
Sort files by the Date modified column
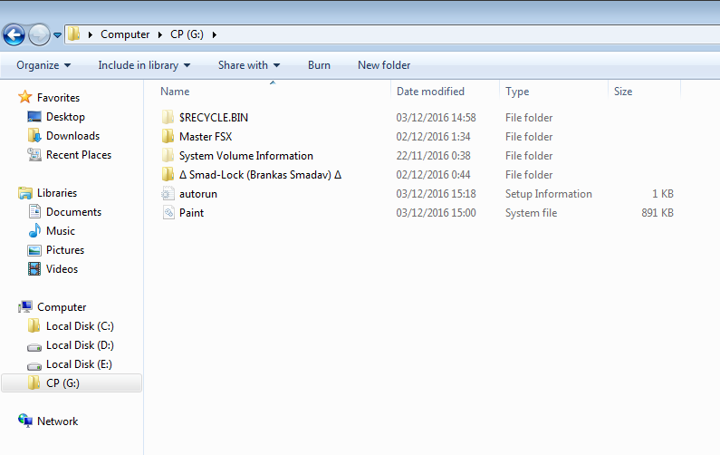(x=430, y=92)
